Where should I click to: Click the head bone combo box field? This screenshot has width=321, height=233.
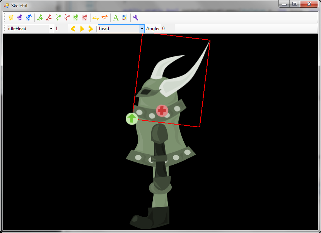[118, 29]
